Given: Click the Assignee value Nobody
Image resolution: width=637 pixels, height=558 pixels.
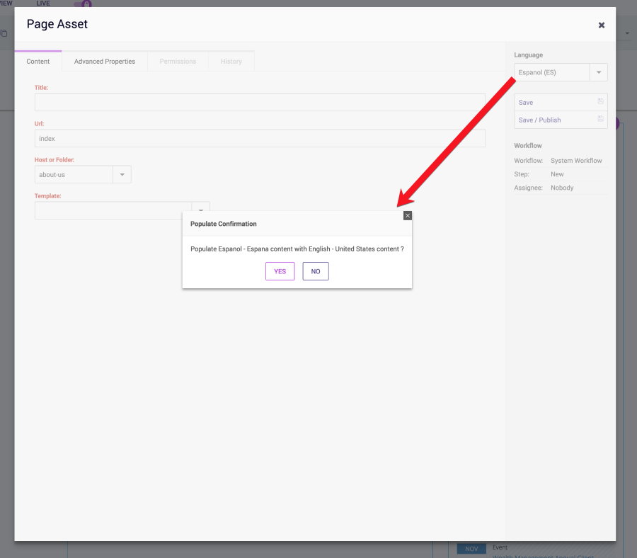Looking at the screenshot, I should (562, 188).
